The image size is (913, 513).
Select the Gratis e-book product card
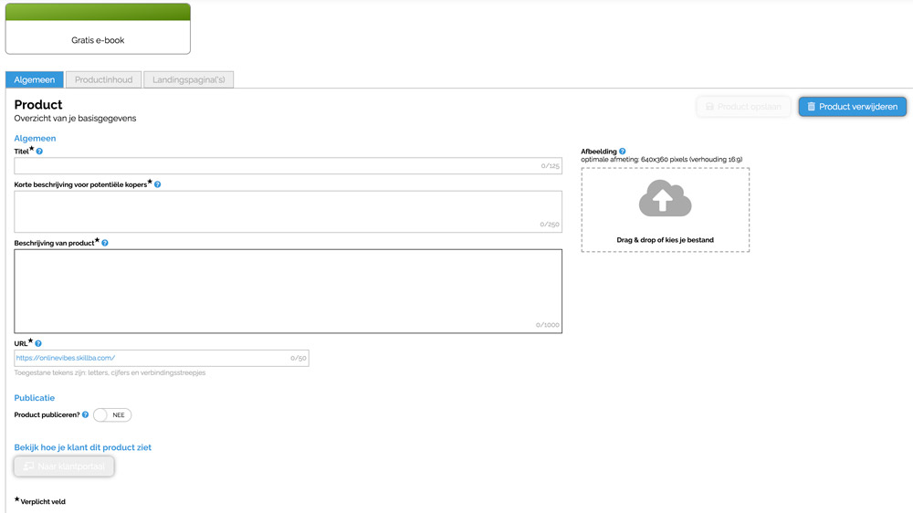click(x=98, y=28)
